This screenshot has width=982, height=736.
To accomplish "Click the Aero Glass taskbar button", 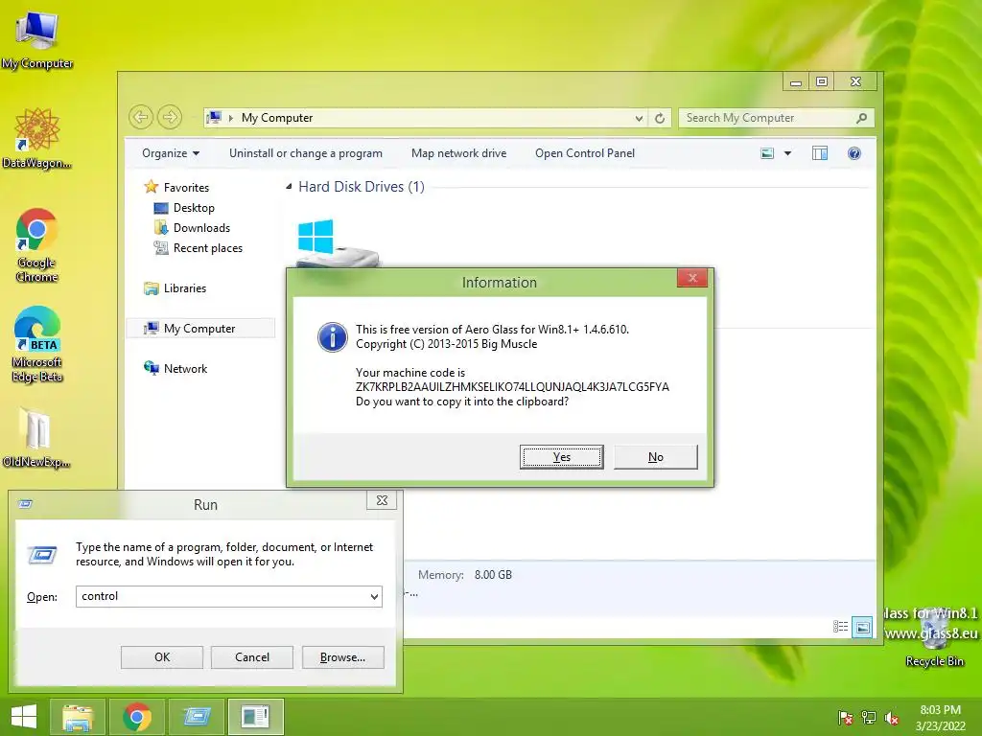I will 255,717.
